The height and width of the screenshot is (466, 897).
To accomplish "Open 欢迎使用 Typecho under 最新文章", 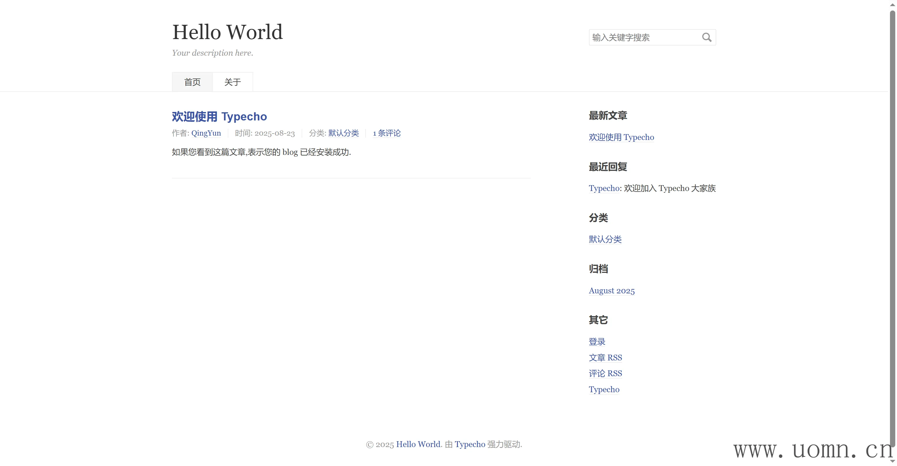I will [x=621, y=137].
